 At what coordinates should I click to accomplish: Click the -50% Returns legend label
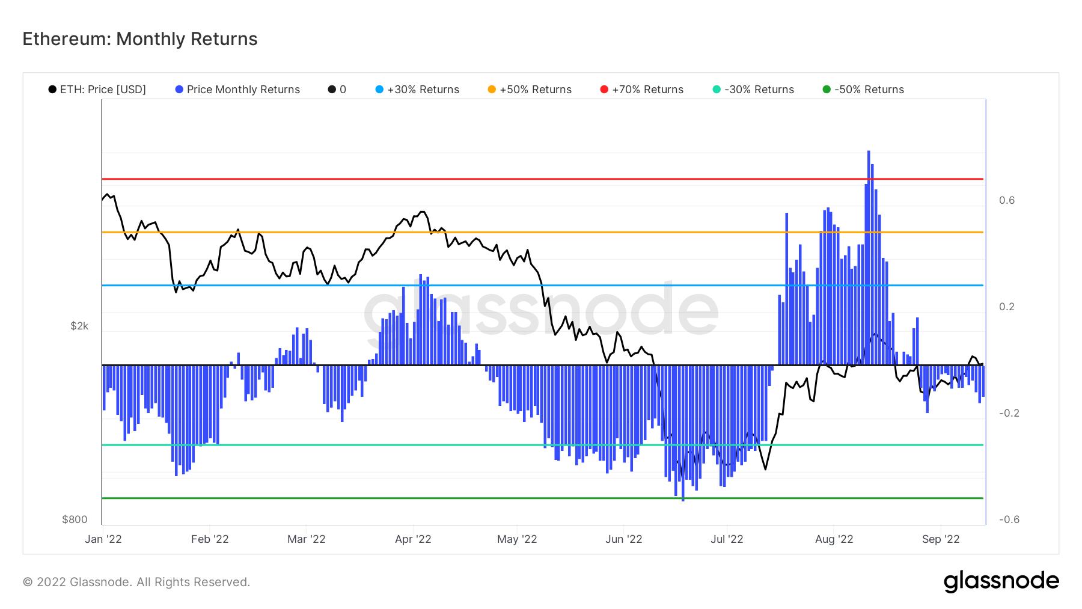pos(869,90)
